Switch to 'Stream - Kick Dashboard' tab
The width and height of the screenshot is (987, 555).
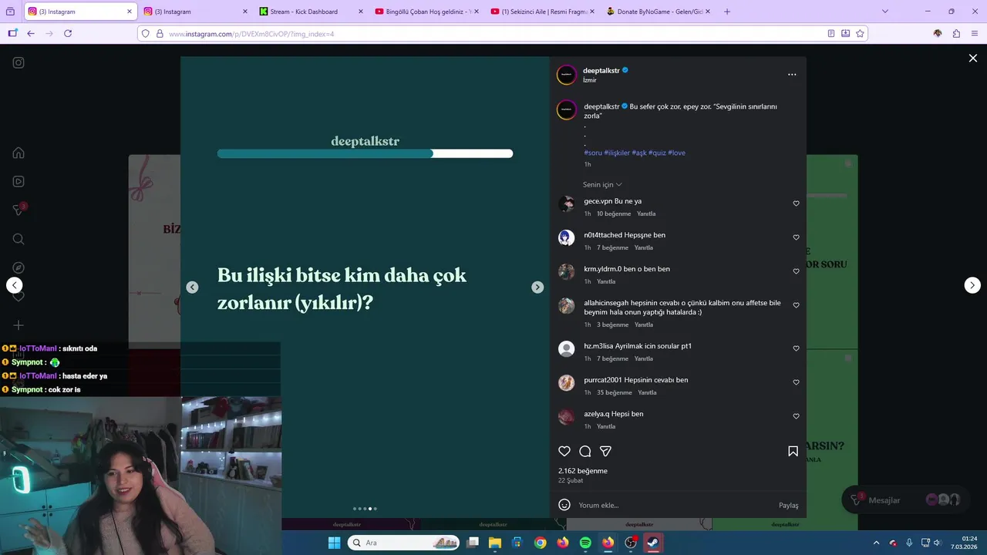click(308, 12)
